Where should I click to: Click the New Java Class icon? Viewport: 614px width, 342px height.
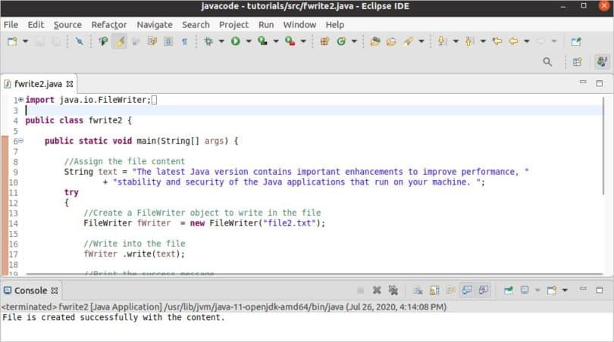(x=341, y=41)
